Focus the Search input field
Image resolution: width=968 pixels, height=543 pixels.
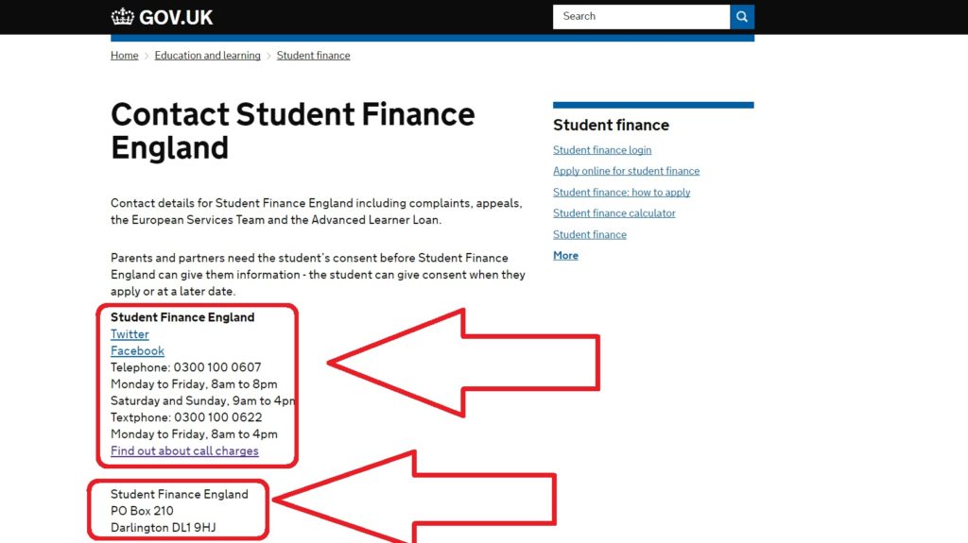coord(642,17)
